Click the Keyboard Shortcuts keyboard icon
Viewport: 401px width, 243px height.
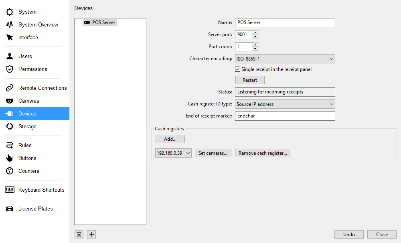click(x=10, y=190)
